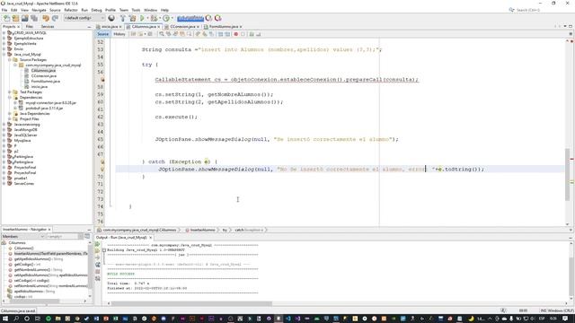Click the red Start Macro Recording icon
The width and height of the screenshot is (575, 323).
[x=235, y=34]
